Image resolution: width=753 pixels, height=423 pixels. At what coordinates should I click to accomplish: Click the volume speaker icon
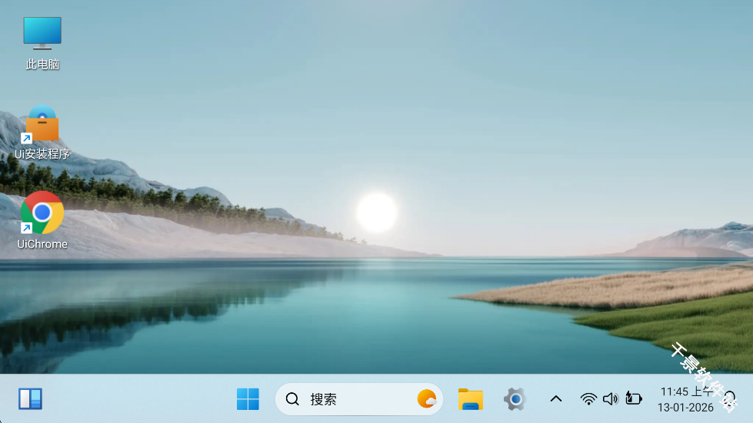coord(611,399)
